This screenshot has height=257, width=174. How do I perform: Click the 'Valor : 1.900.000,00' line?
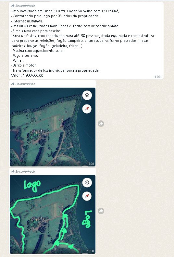click(x=27, y=75)
